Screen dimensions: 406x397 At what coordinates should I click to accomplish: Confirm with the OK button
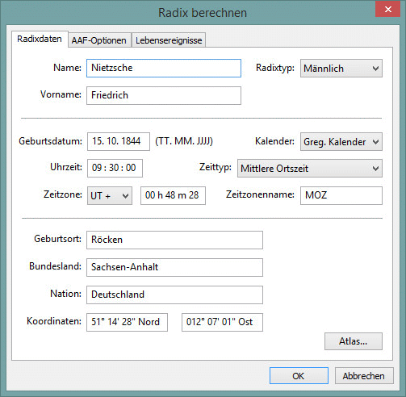[299, 376]
